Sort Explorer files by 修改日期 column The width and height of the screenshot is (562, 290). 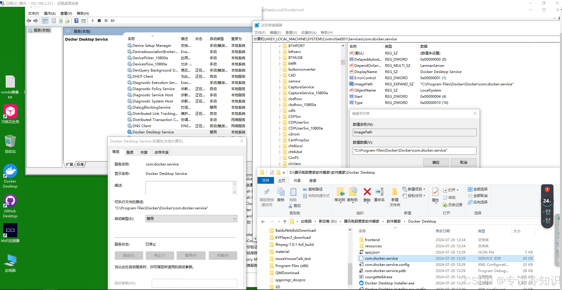[443, 231]
